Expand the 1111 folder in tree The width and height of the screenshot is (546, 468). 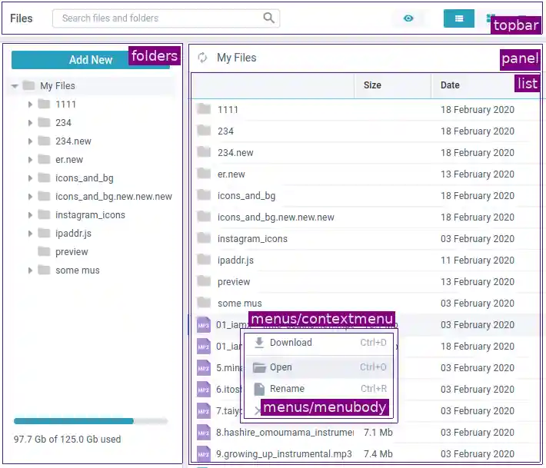click(x=30, y=104)
